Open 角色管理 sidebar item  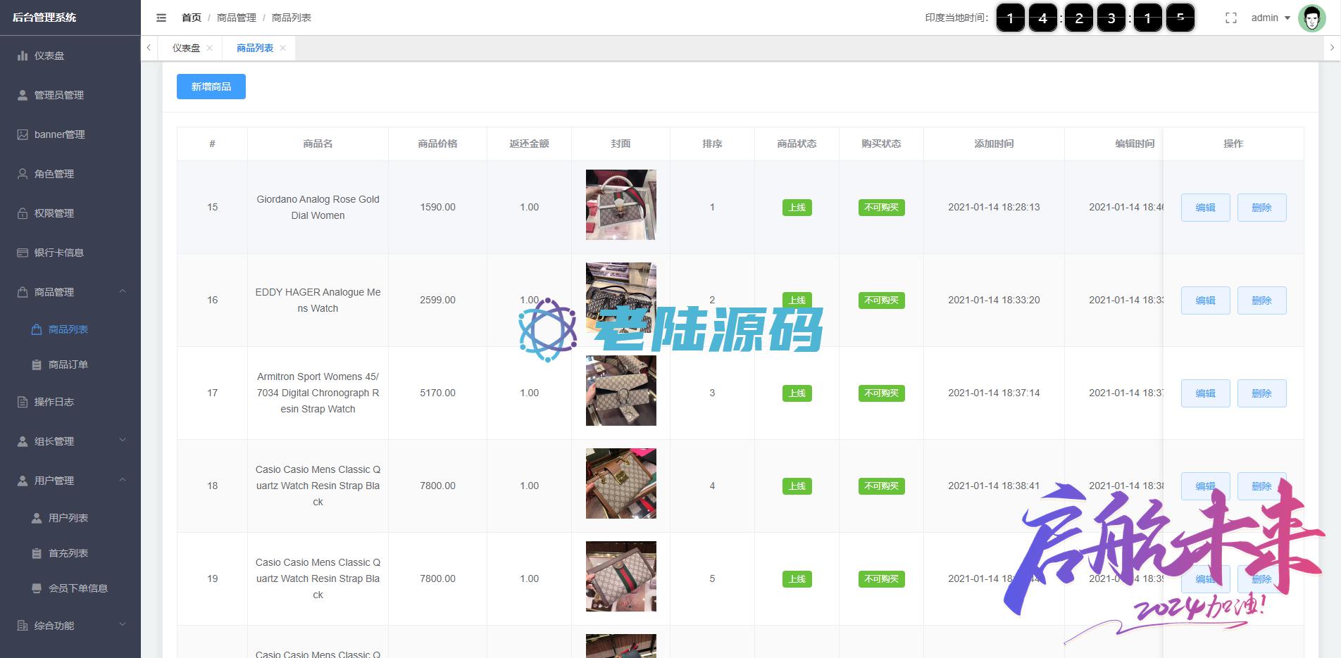click(x=70, y=174)
